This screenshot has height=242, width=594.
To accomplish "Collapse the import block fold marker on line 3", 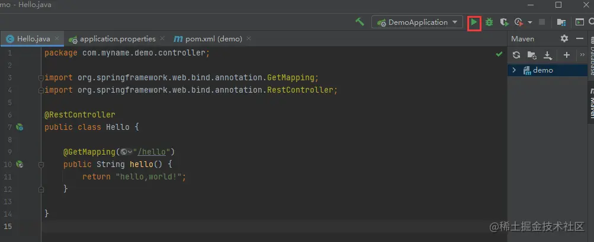I will [41, 78].
